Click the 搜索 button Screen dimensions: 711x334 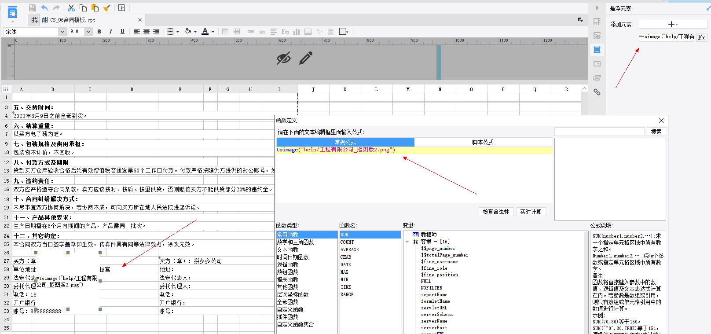click(x=656, y=132)
